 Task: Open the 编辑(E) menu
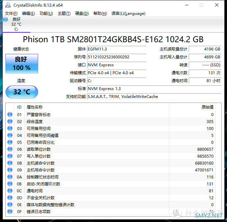pos(28,14)
